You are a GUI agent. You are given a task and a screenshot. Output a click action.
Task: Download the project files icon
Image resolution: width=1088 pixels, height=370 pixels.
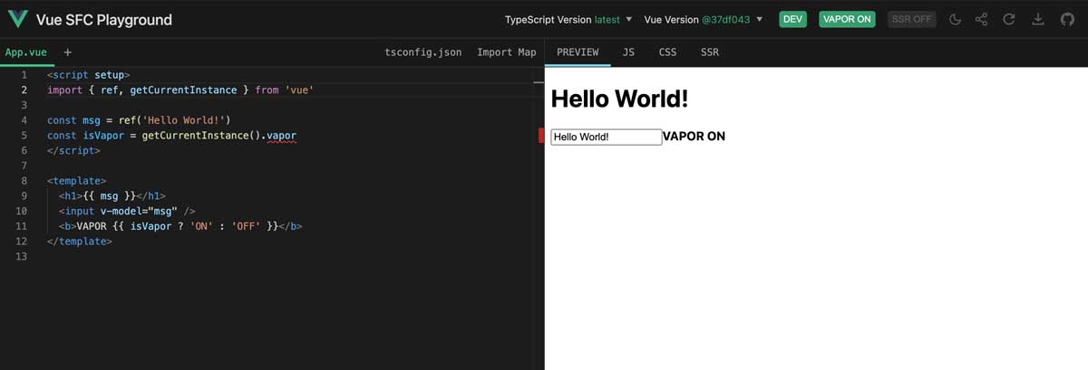coord(1038,19)
